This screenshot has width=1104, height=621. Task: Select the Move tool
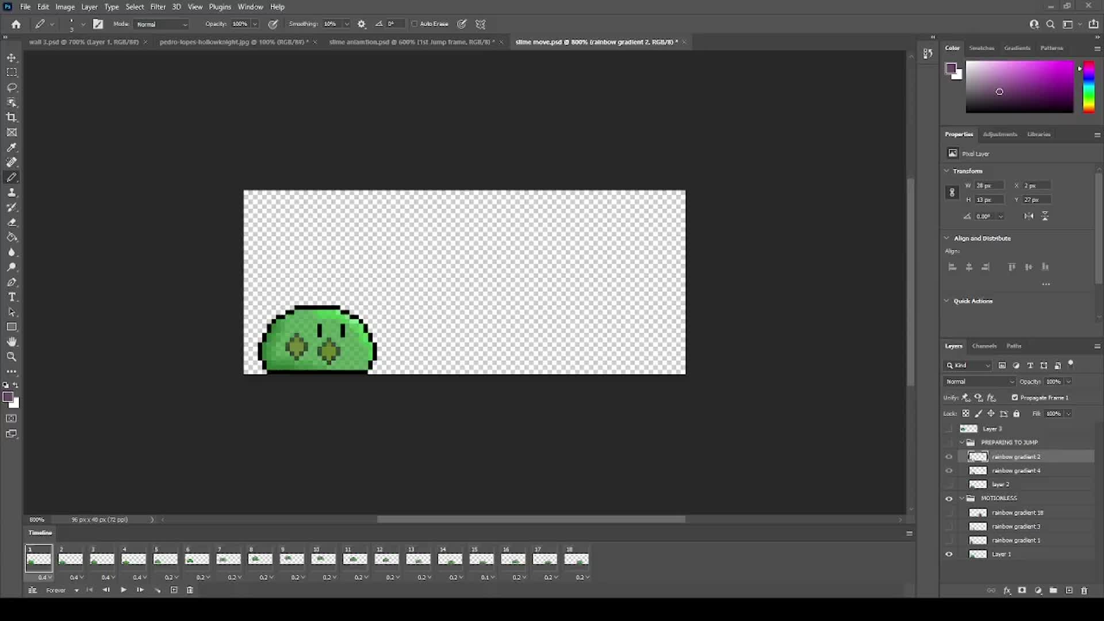(11, 57)
